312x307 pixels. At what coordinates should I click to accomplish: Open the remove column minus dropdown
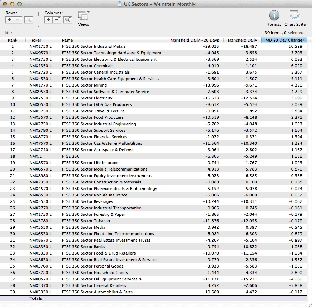[x=57, y=20]
